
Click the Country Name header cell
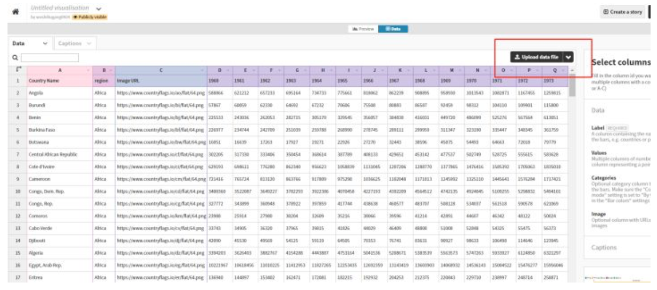coord(59,81)
